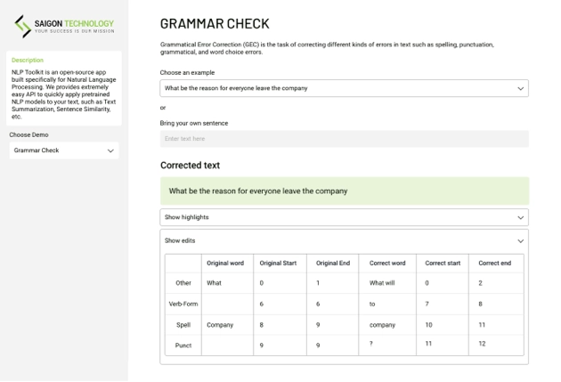Select the Verb-Form row label
The image size is (561, 382).
[x=182, y=304]
